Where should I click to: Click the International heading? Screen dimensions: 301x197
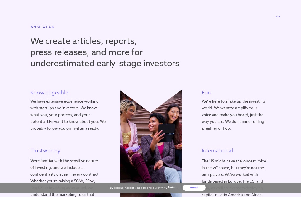(217, 150)
